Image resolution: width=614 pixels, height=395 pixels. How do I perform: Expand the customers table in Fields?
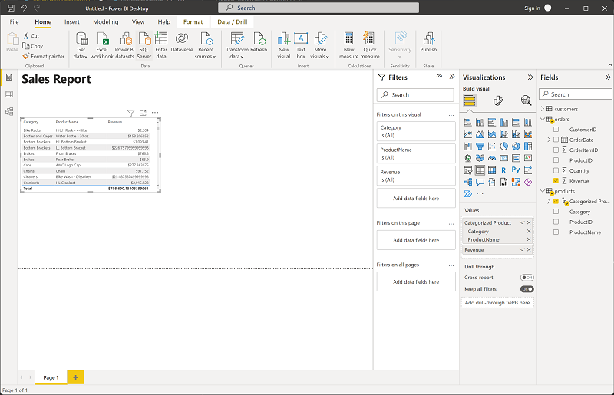point(543,109)
